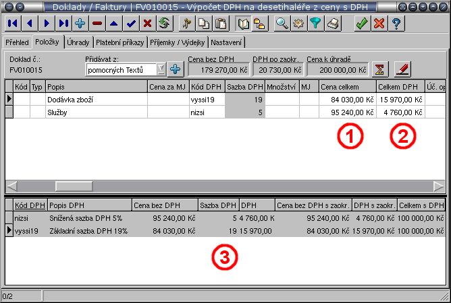Screen dimensions: 451x303
Task: Click green checkmark confirm button
Action: (x=362, y=24)
